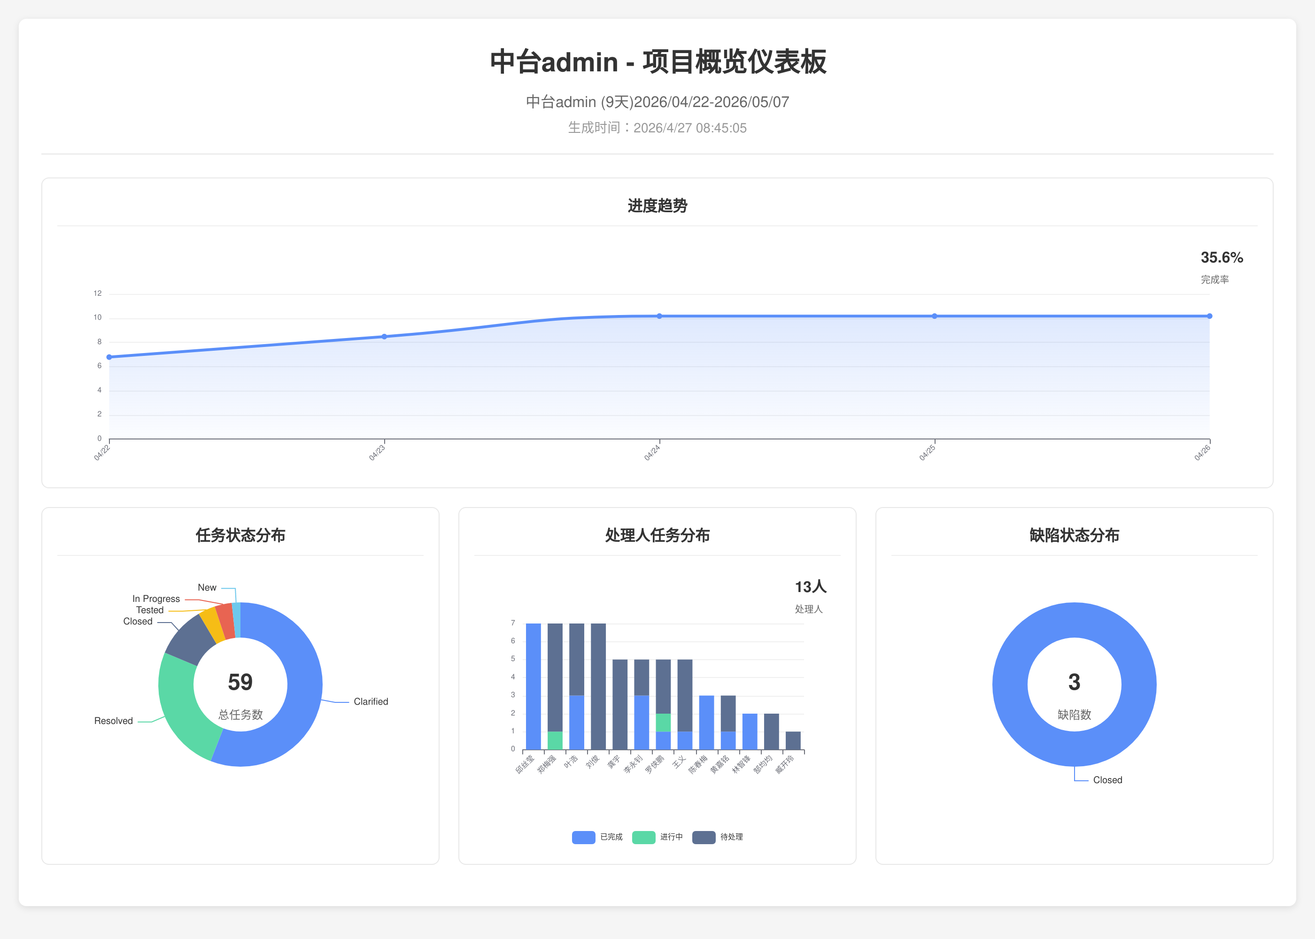
Task: Click the dark bar for 刘俊
Action: pyautogui.click(x=598, y=686)
